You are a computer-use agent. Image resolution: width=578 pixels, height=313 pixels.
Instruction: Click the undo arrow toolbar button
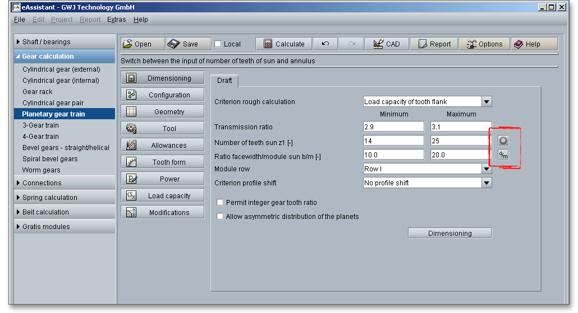tap(325, 44)
